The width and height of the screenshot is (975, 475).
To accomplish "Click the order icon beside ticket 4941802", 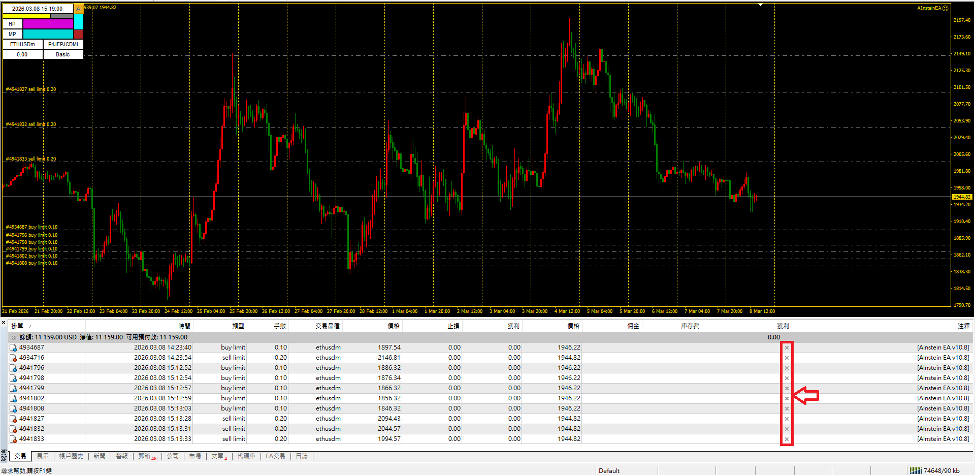I will coord(13,398).
